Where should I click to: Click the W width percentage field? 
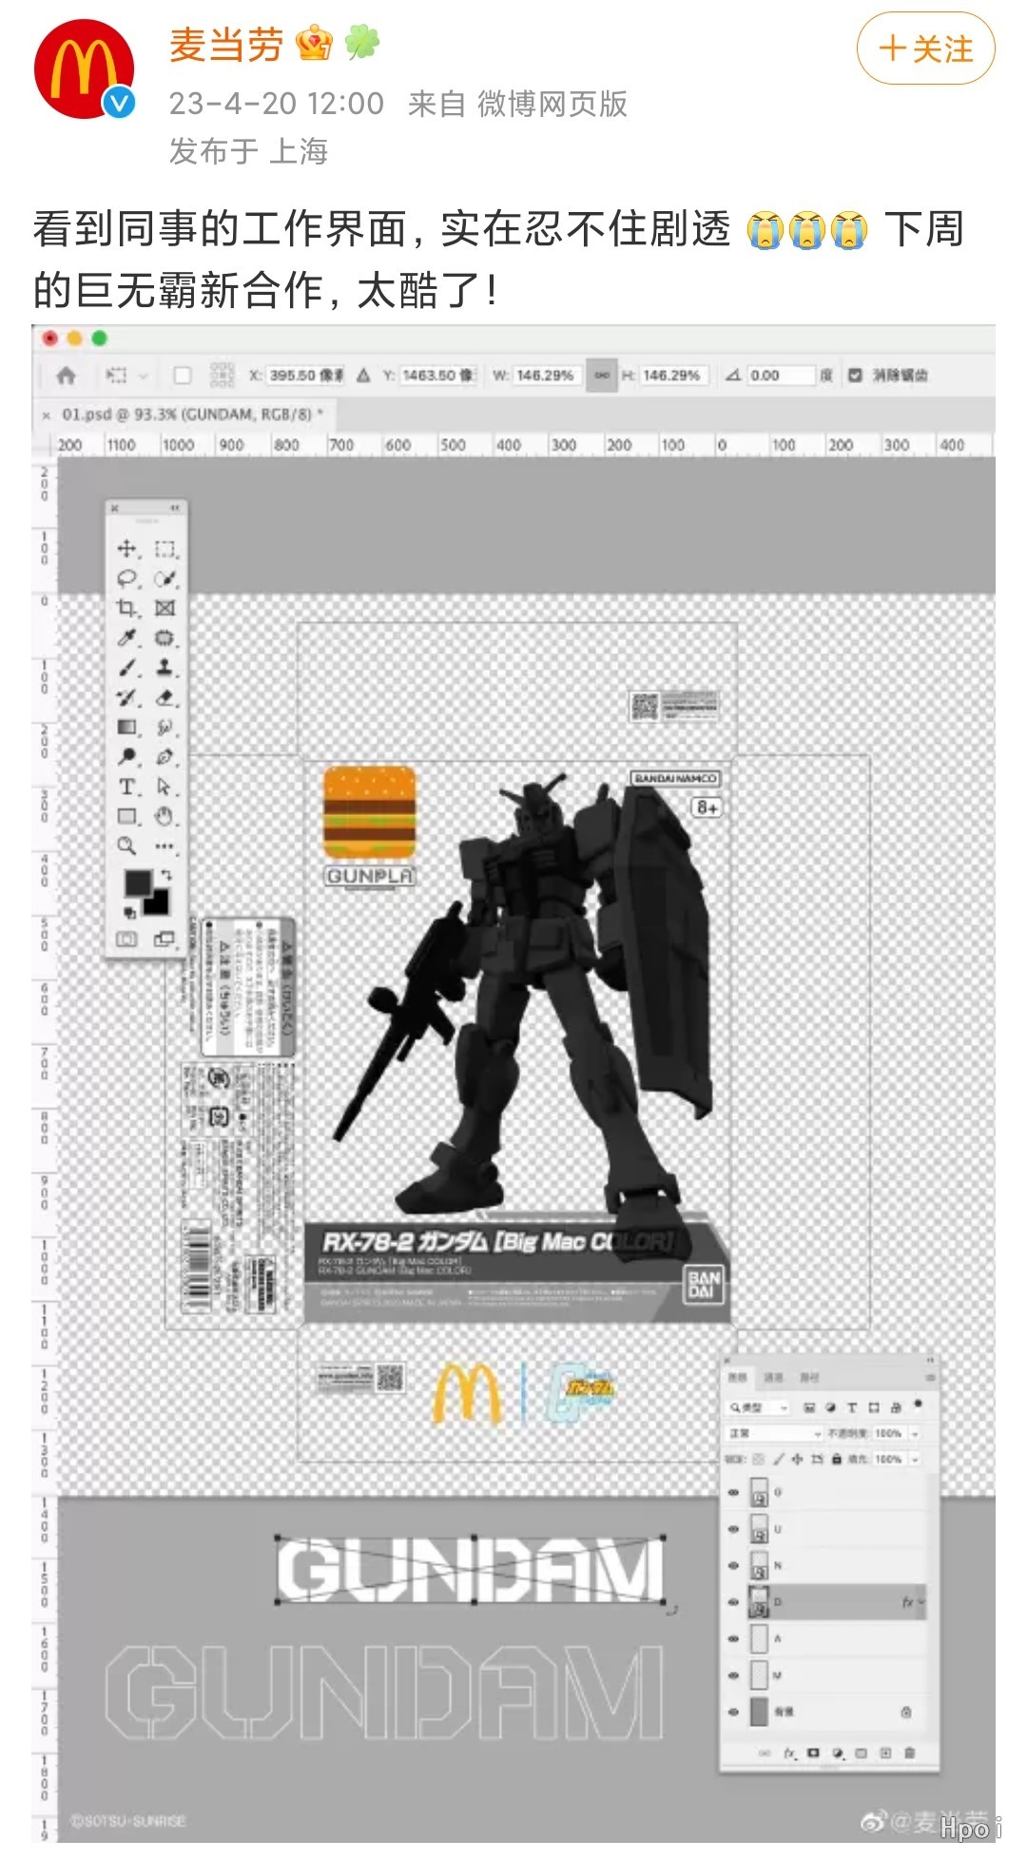pyautogui.click(x=545, y=376)
